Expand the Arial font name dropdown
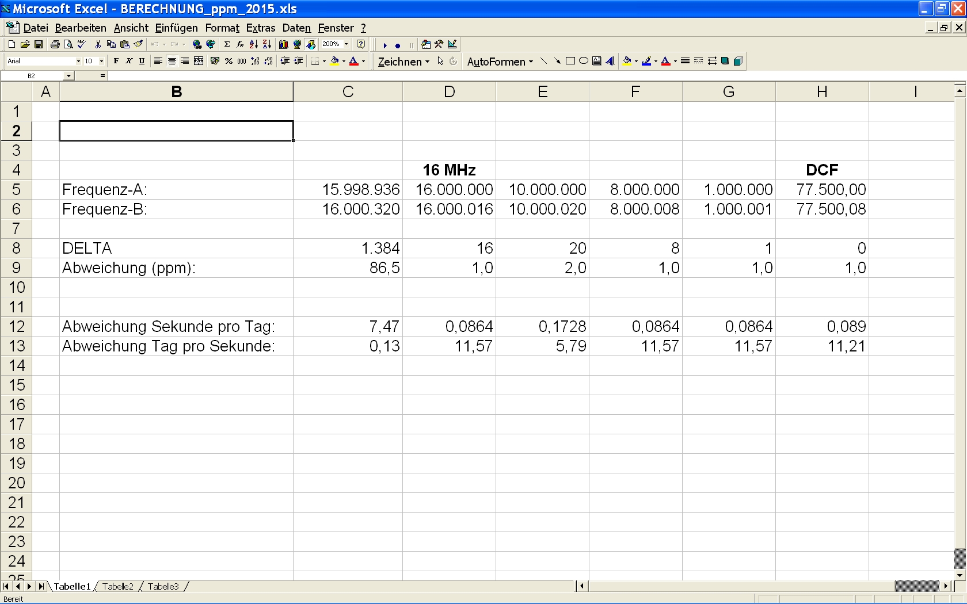 [78, 61]
